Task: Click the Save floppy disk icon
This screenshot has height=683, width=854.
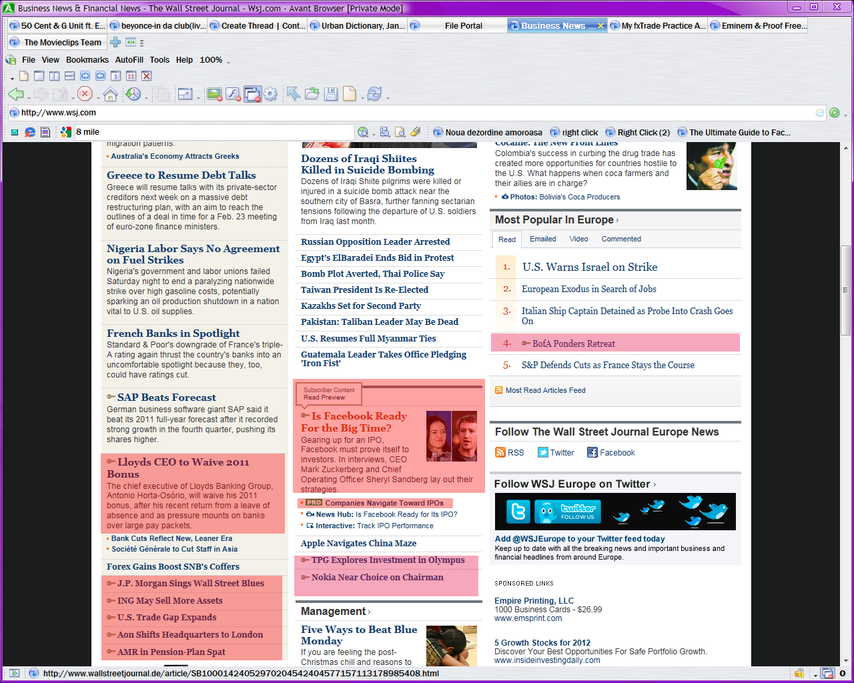Action: 330,94
